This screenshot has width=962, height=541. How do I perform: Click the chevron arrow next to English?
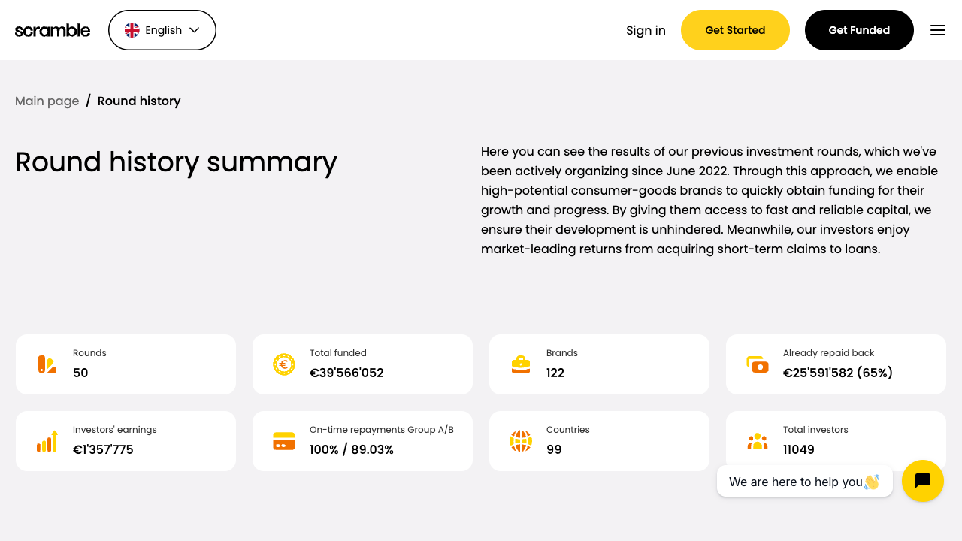click(x=194, y=30)
